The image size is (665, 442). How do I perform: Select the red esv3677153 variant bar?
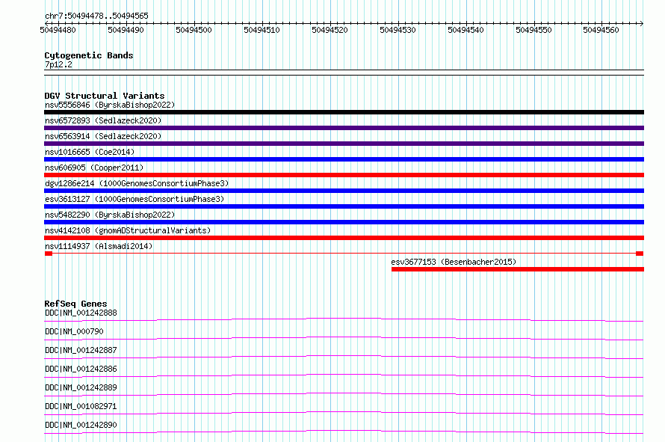pyautogui.click(x=518, y=269)
